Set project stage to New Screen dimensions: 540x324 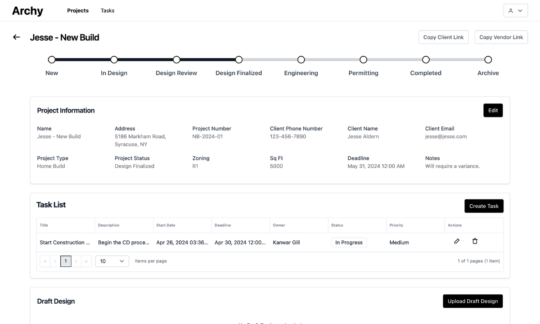tap(52, 60)
